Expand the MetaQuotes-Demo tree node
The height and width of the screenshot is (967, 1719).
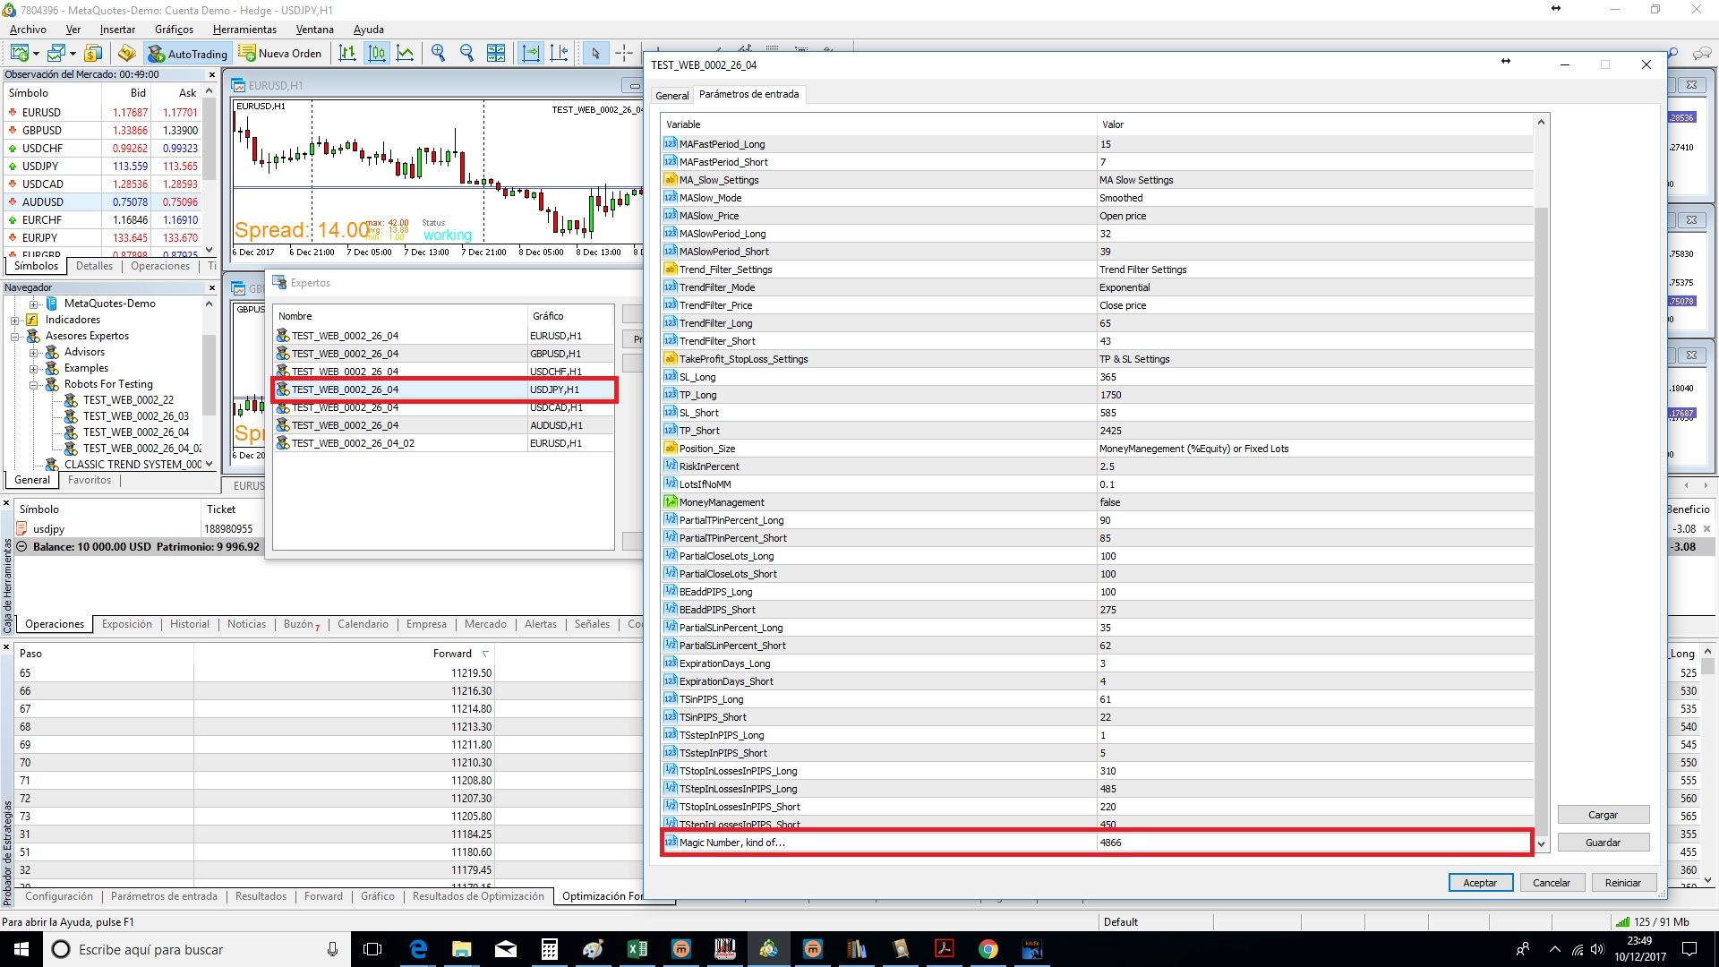tap(33, 304)
